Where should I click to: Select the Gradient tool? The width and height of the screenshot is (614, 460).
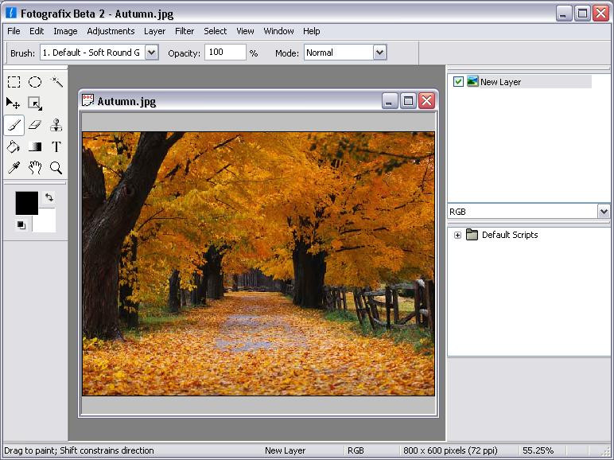point(35,146)
